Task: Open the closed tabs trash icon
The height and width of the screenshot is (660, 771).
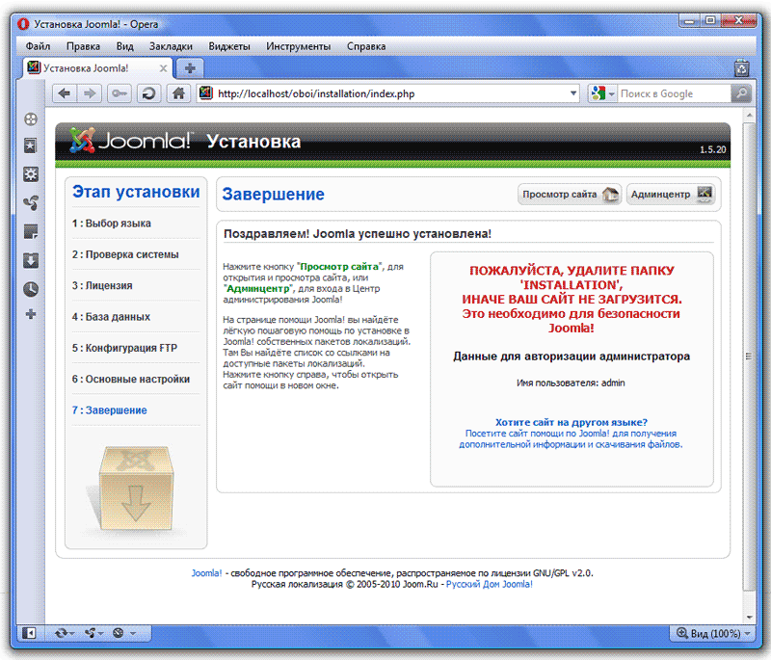Action: click(741, 68)
